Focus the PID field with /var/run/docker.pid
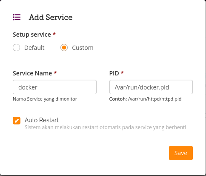The image size is (206, 176). [151, 87]
